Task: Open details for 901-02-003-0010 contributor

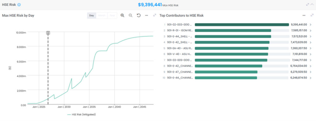Action: 310,25
